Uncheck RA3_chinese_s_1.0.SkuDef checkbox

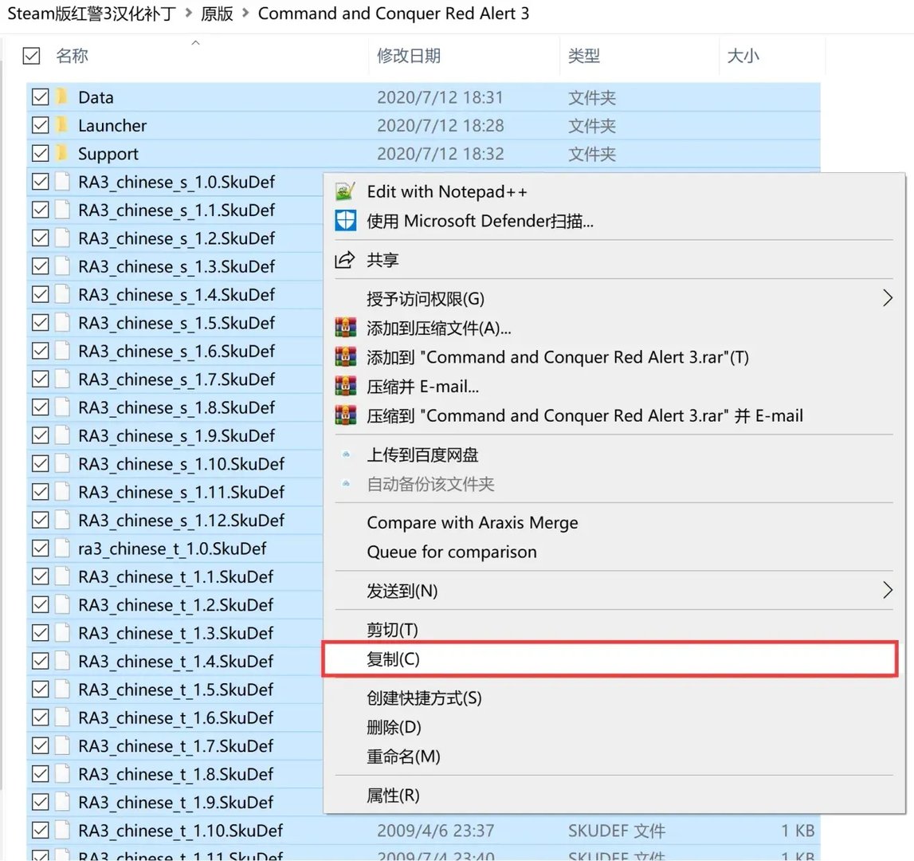40,182
